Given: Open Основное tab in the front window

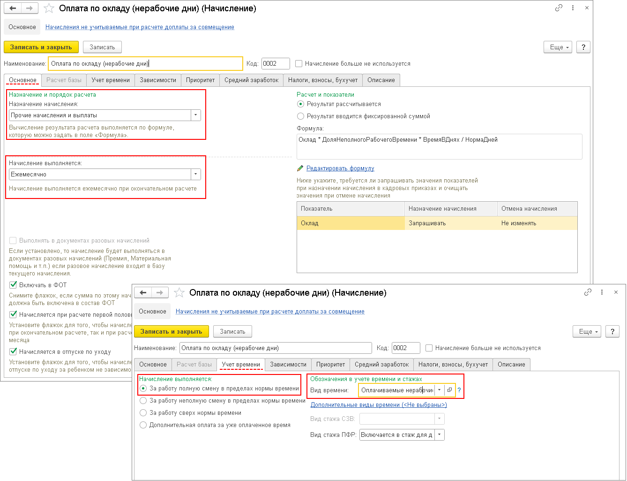Looking at the screenshot, I should [153, 365].
